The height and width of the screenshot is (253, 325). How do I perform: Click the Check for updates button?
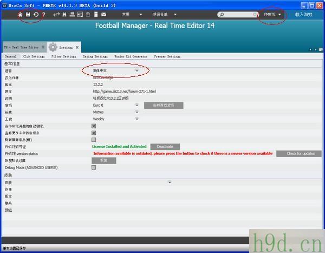(298, 153)
